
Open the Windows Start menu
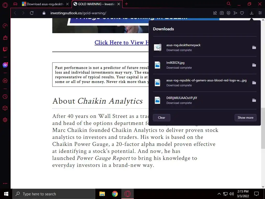point(6,194)
